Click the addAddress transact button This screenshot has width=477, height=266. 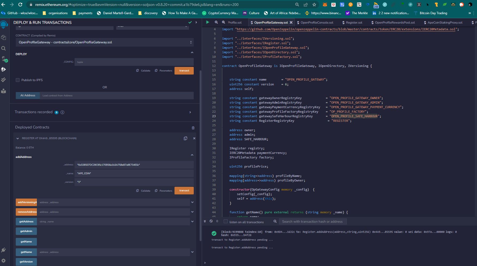click(x=184, y=191)
